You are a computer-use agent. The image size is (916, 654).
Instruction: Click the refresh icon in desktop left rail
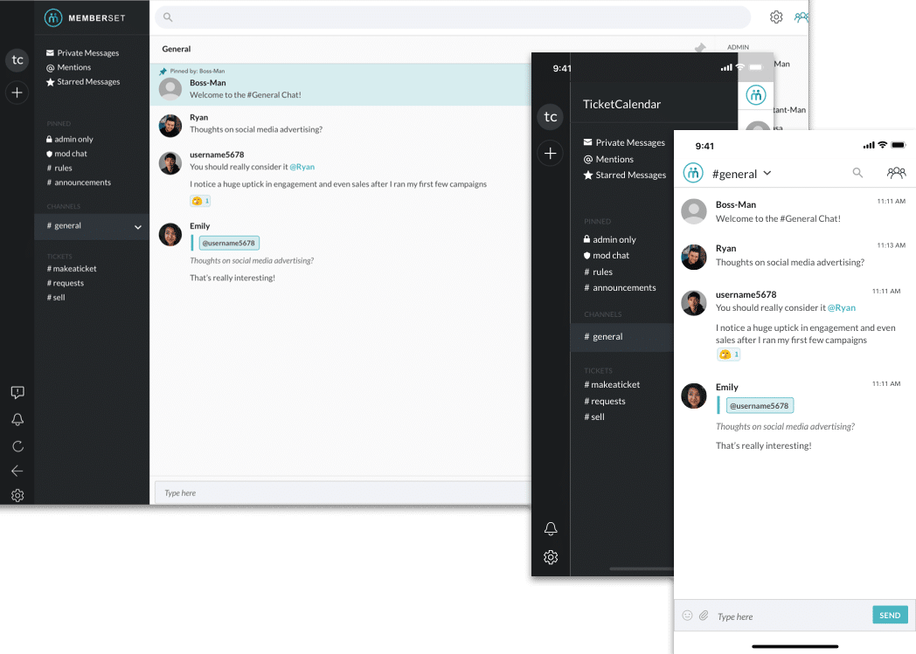coord(17,446)
